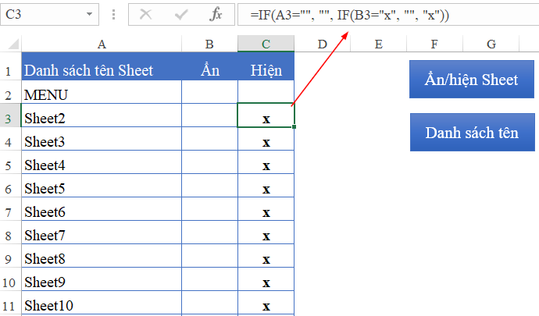Select the MENU cell in column A
539x316 pixels.
tap(102, 95)
